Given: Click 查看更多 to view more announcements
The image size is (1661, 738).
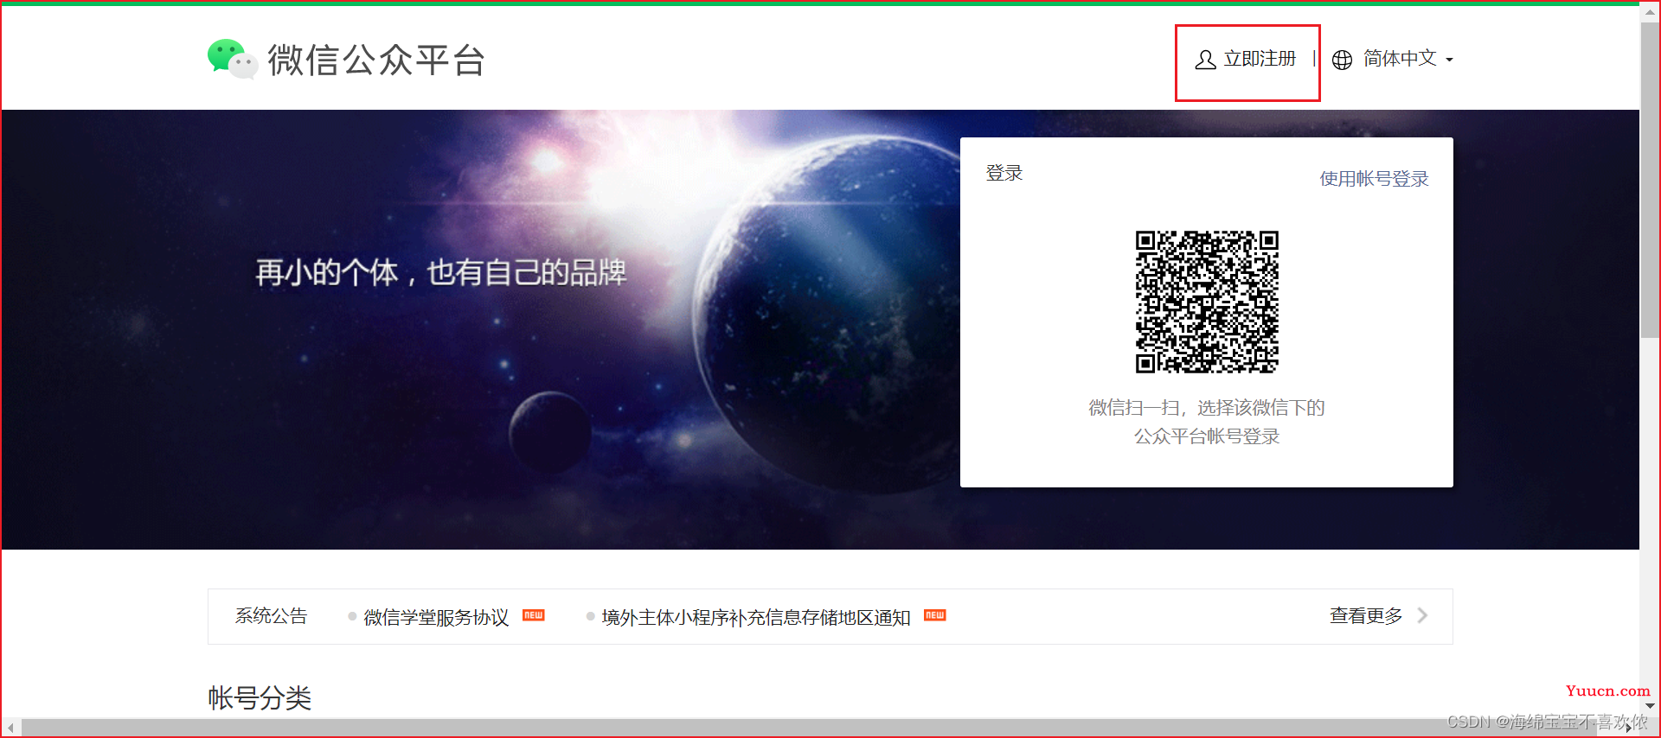Looking at the screenshot, I should coord(1366,615).
